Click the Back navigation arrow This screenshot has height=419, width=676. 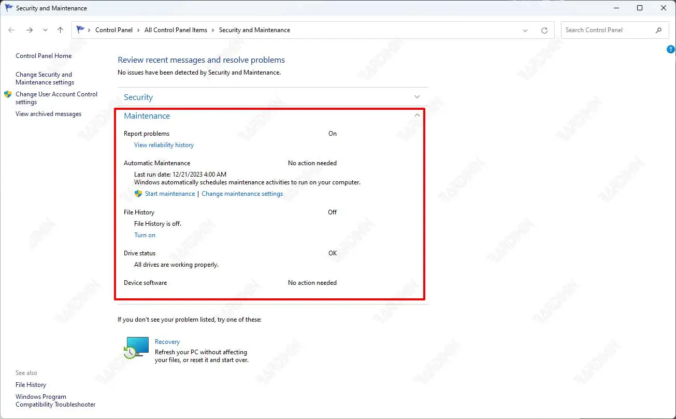click(x=12, y=30)
